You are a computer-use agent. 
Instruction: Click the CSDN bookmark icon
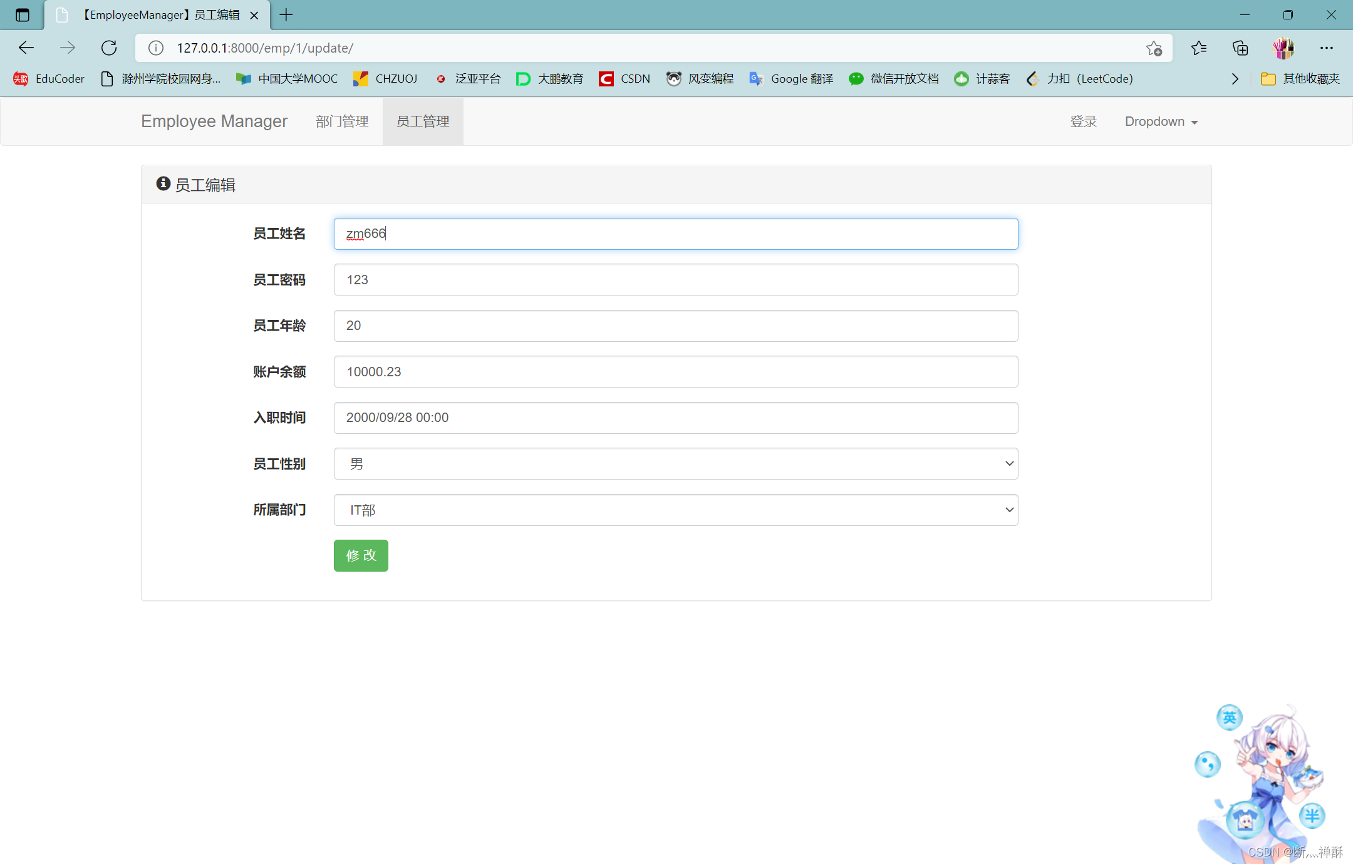coord(606,79)
